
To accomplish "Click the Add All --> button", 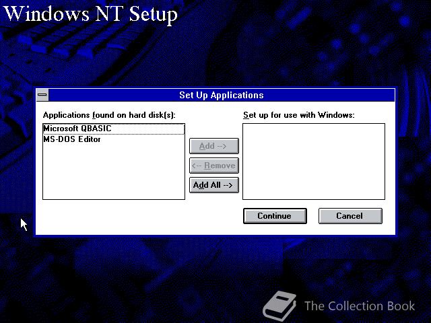I will (214, 185).
